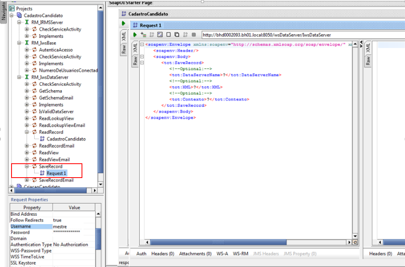Click the GetSchema operation icon
This screenshot has height=267, width=405.
click(35, 91)
